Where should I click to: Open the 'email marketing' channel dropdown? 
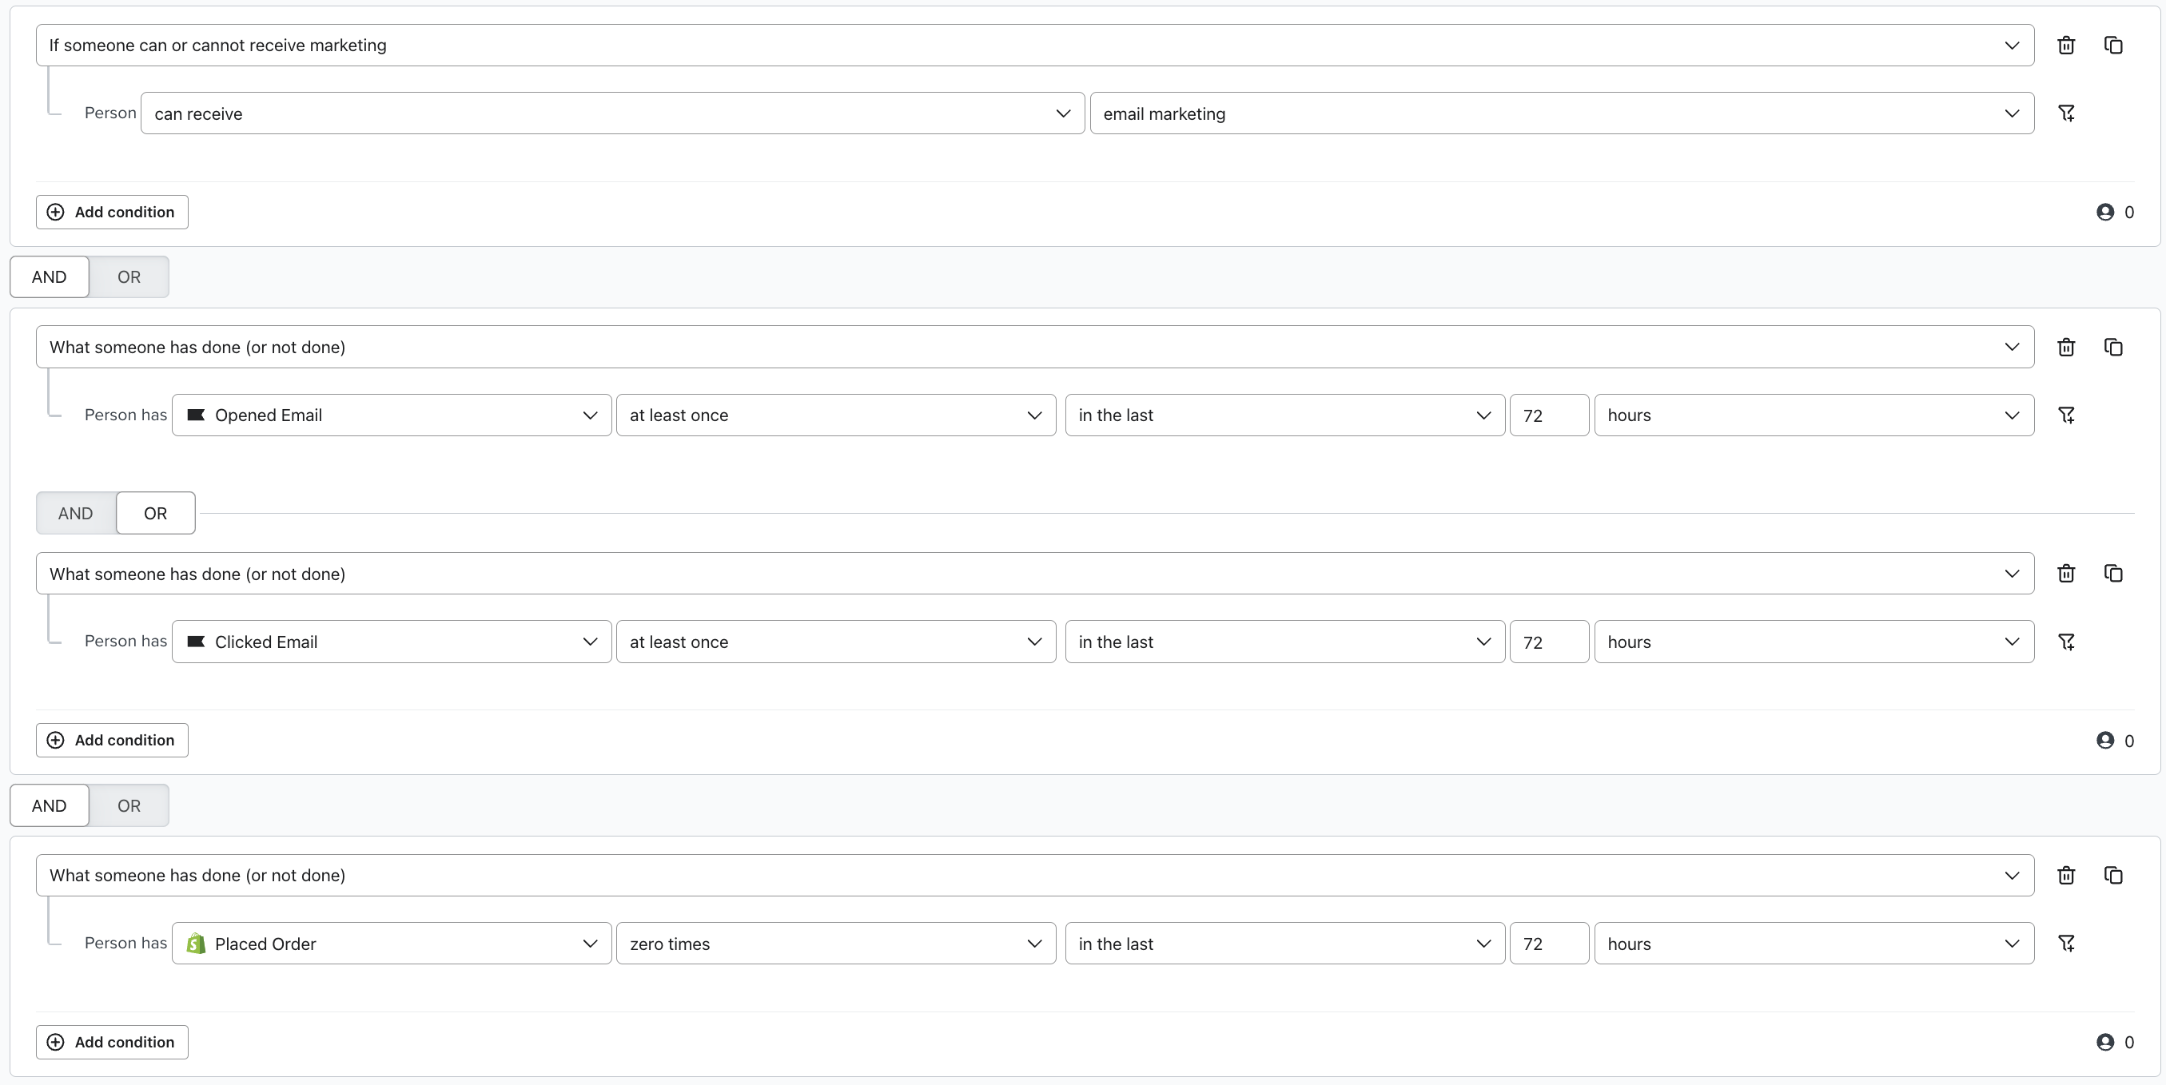pyautogui.click(x=1561, y=113)
